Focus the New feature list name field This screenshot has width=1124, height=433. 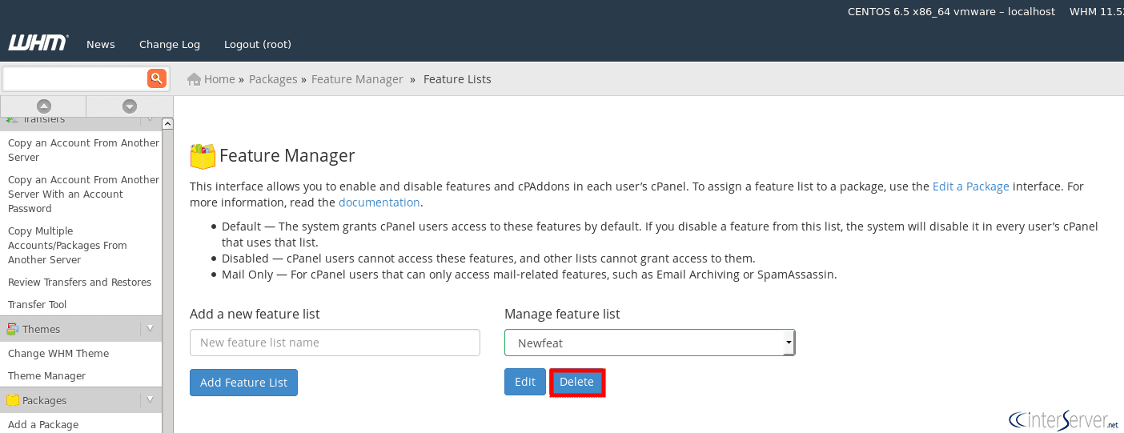point(335,343)
